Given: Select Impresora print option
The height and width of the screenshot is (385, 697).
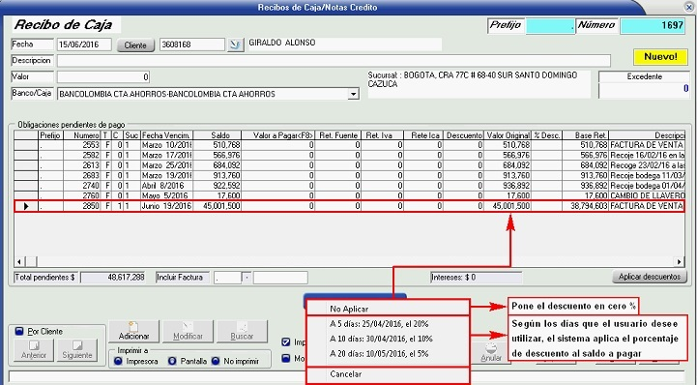Looking at the screenshot, I should pyautogui.click(x=118, y=361).
